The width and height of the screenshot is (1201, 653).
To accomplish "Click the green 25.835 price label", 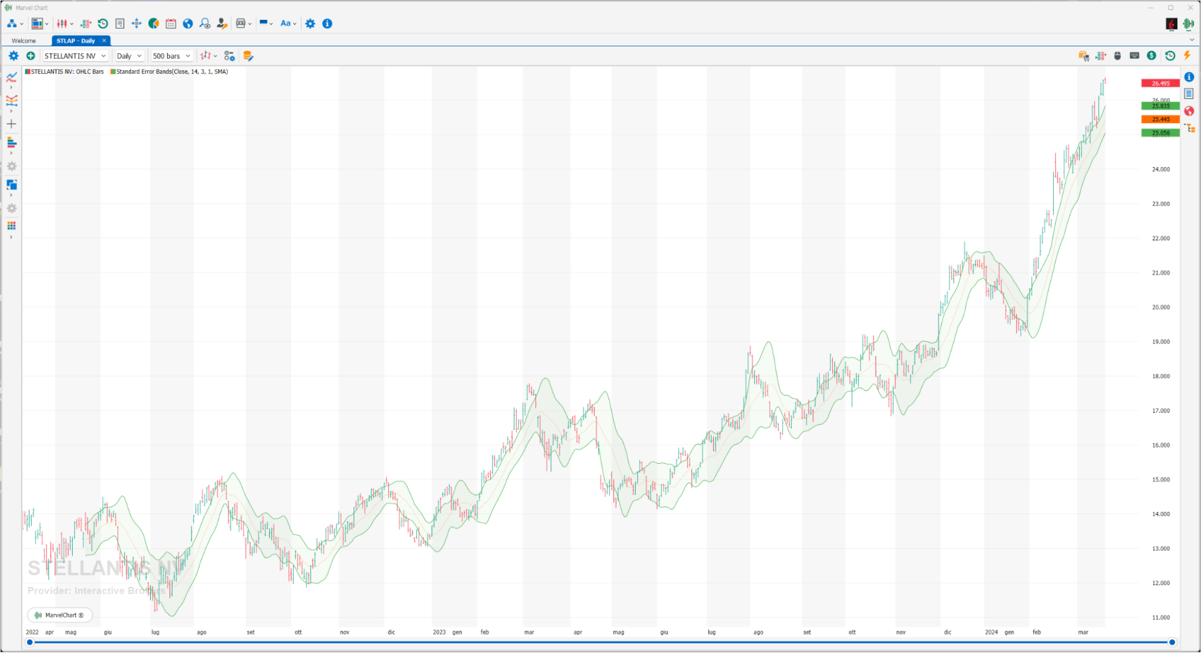I will [1160, 106].
